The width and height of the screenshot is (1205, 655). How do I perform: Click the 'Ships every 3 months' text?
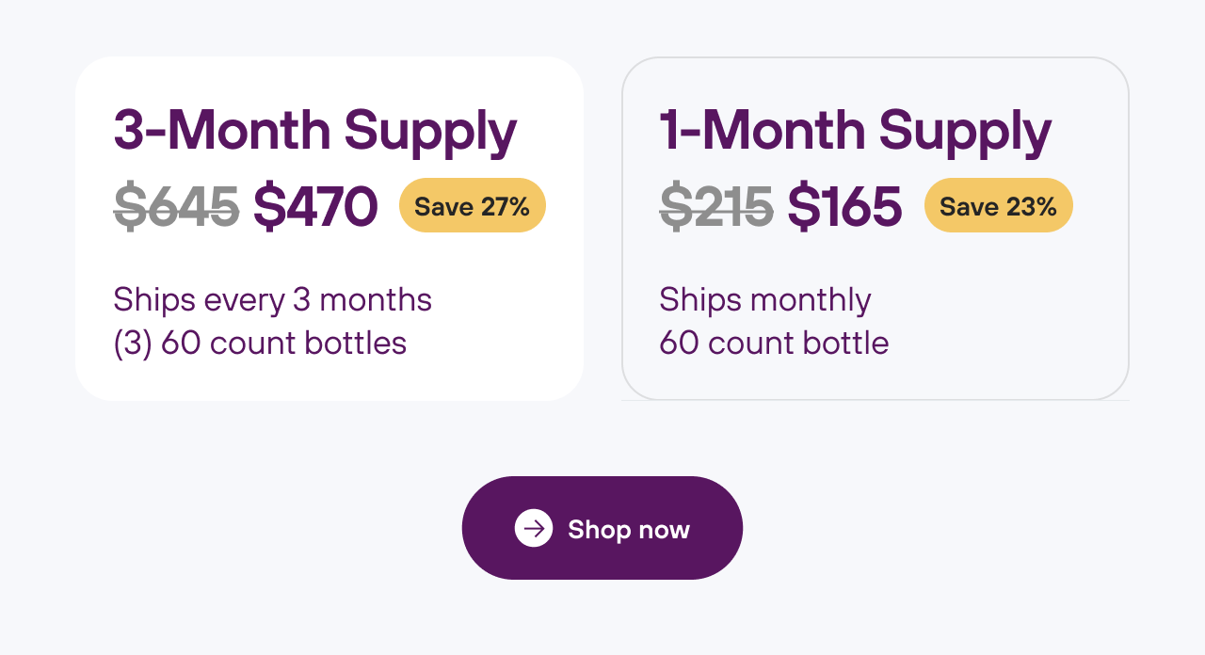point(272,300)
